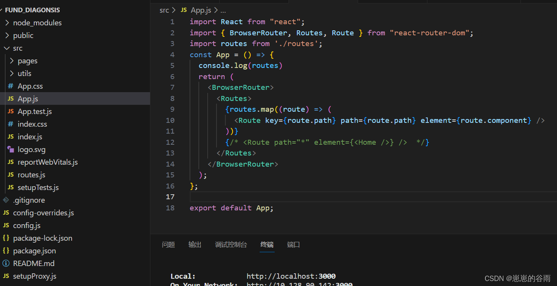The width and height of the screenshot is (557, 286).
Task: Click the JS icon beside App.js in explorer
Action: tap(11, 99)
